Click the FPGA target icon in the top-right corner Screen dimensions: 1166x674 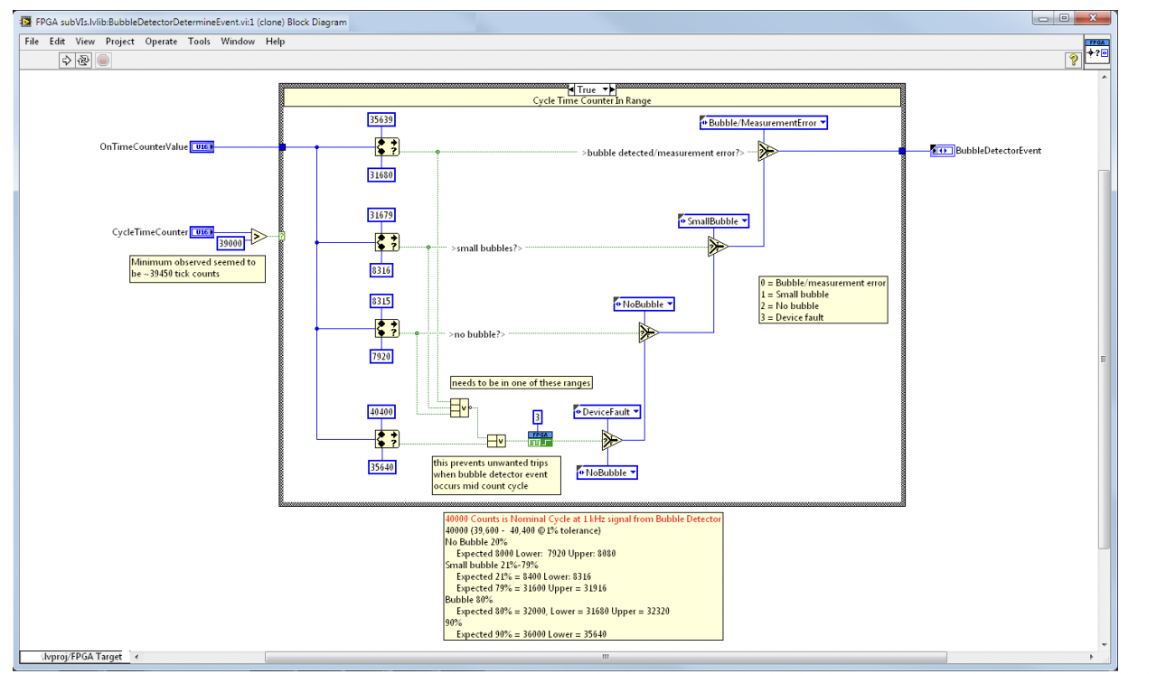[x=1097, y=51]
